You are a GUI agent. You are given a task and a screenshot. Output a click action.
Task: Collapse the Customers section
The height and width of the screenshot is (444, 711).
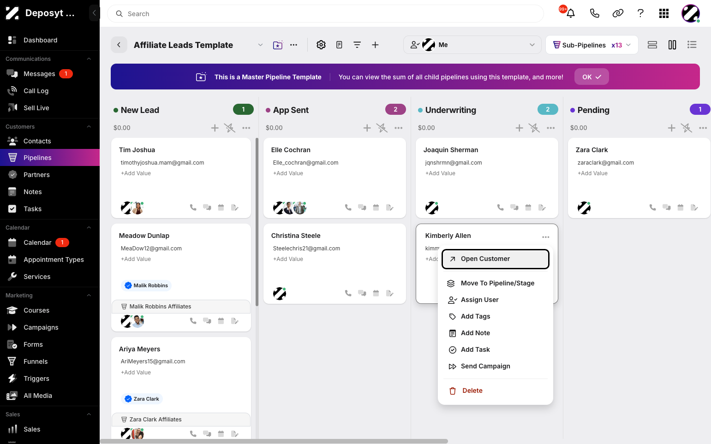(x=89, y=127)
